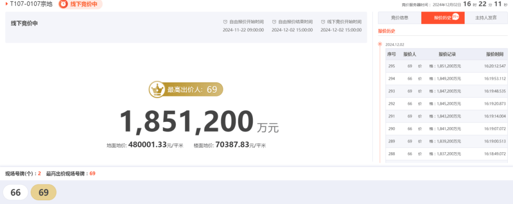Select bid record row number 292

tap(446, 103)
